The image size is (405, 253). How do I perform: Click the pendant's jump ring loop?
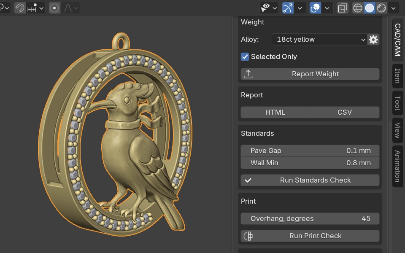coord(121,41)
